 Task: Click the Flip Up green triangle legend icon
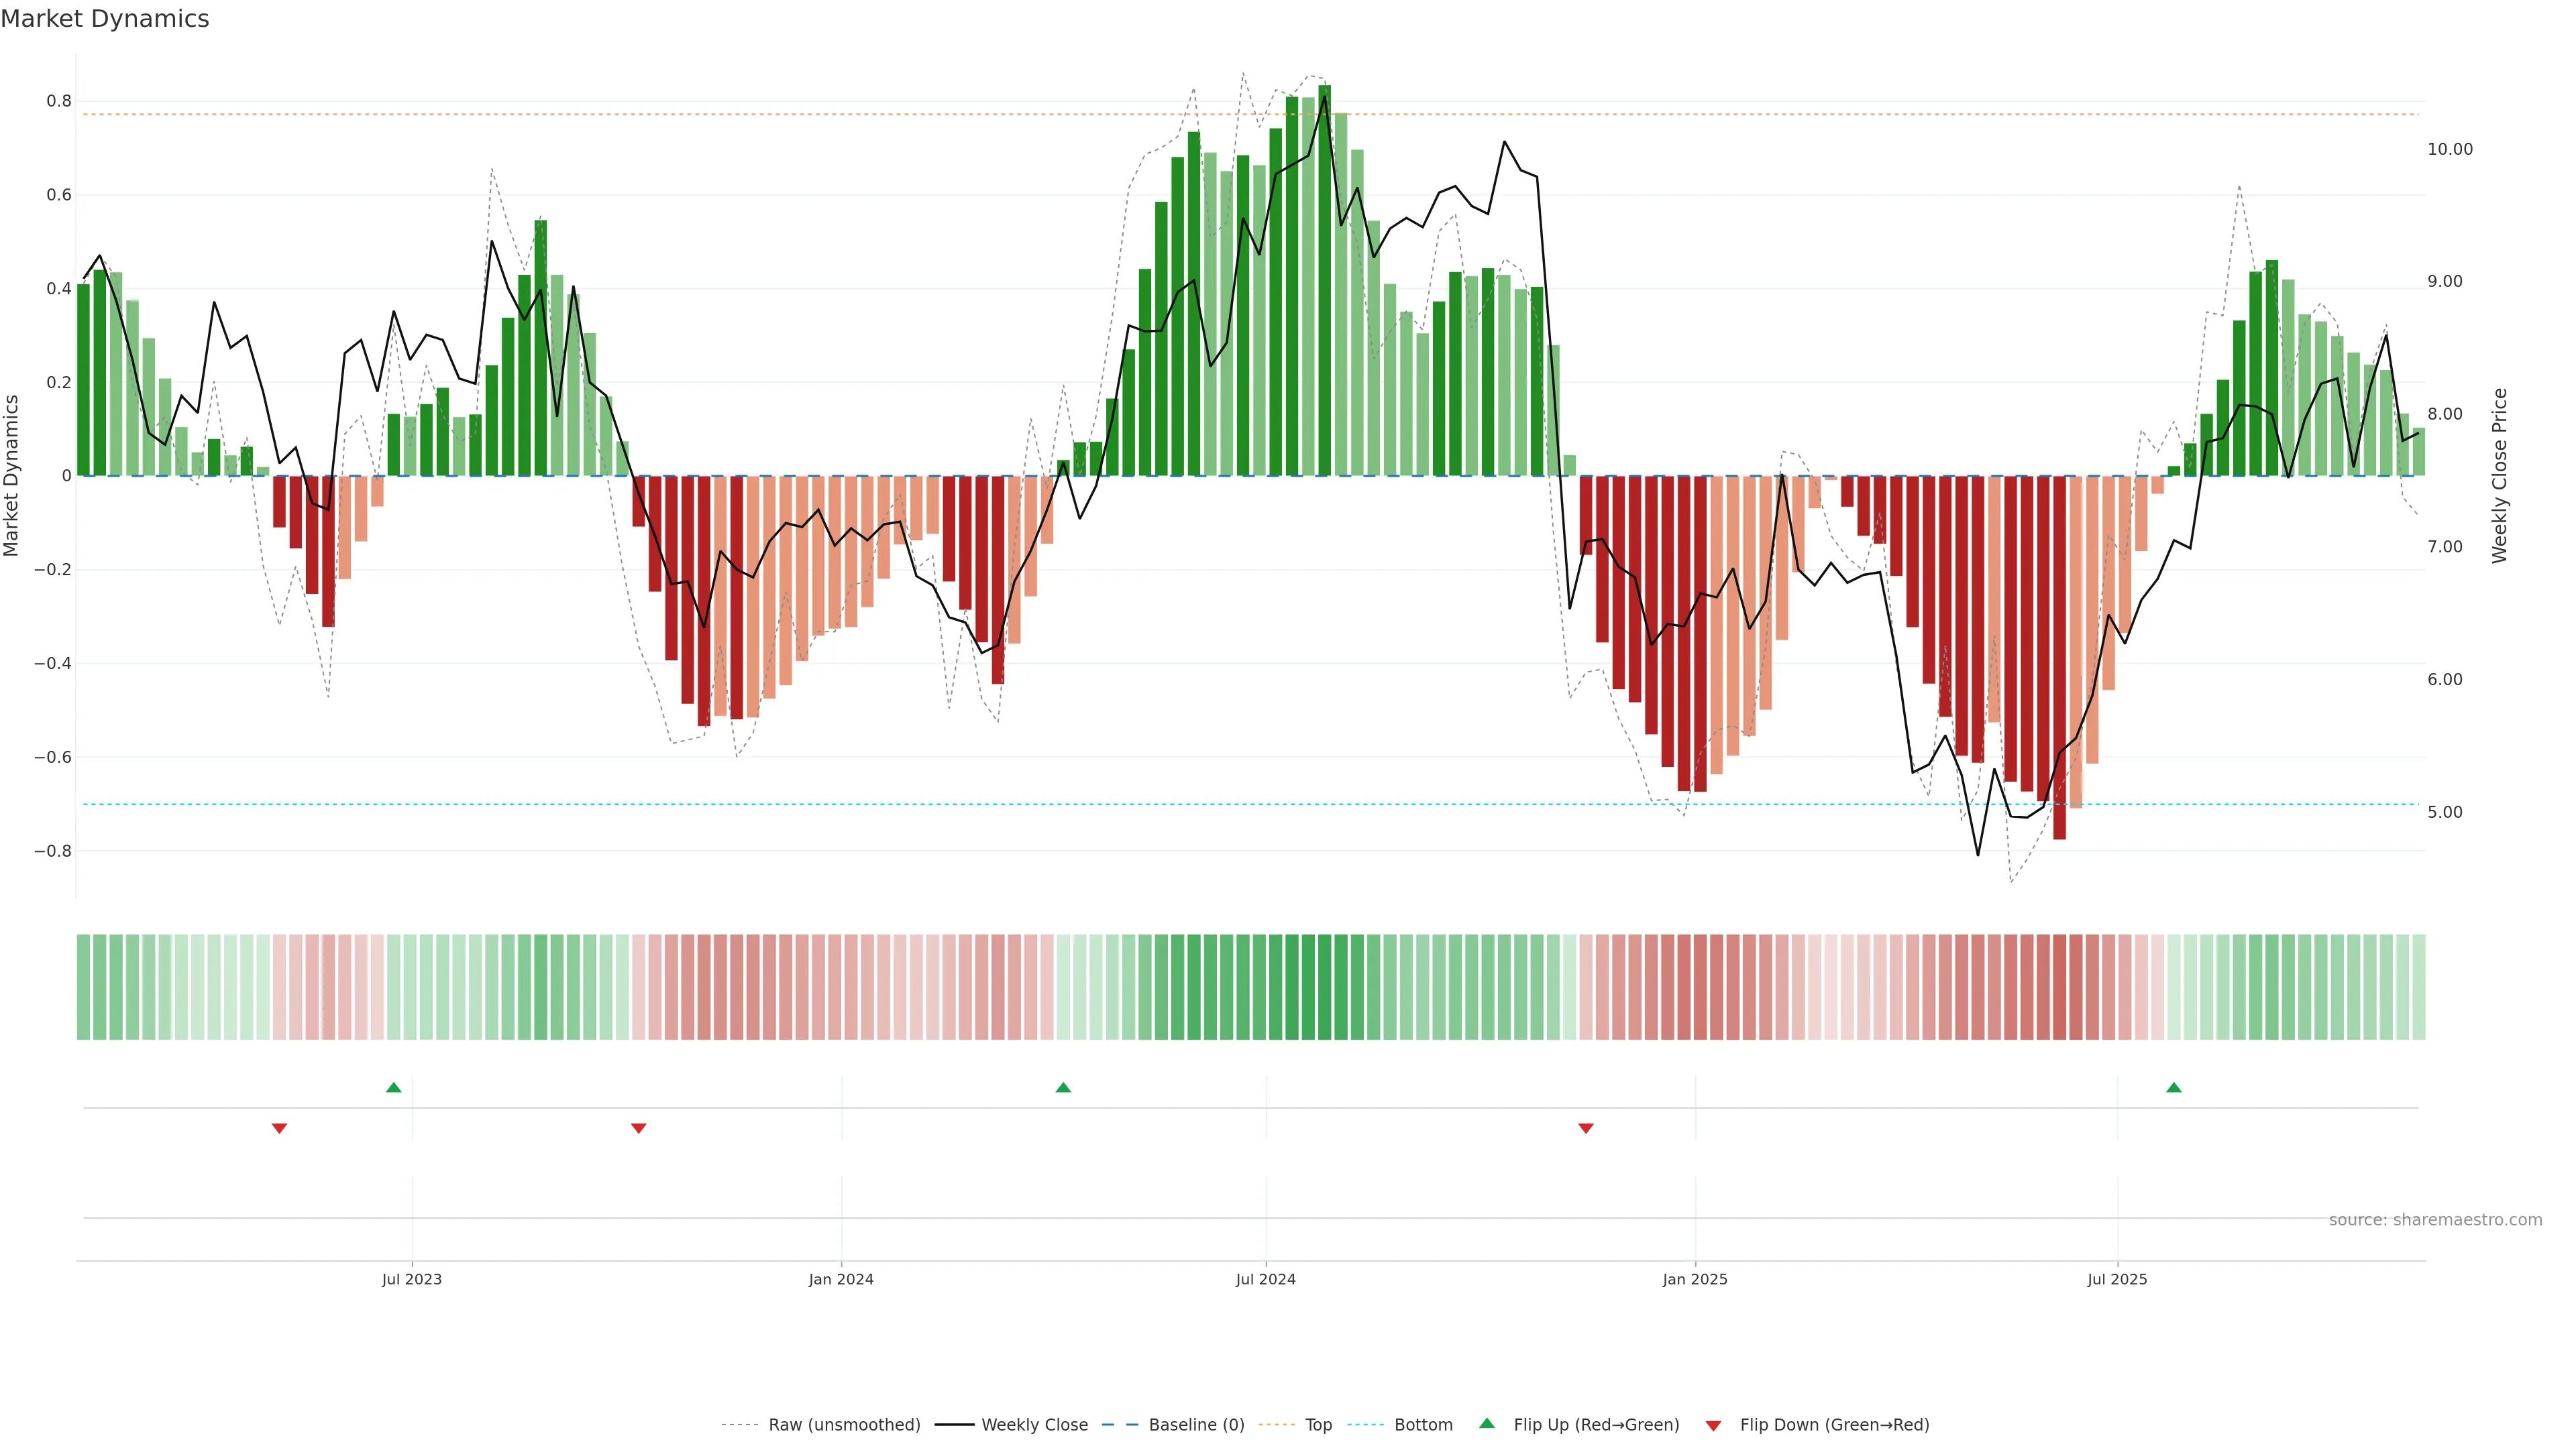(1487, 1423)
